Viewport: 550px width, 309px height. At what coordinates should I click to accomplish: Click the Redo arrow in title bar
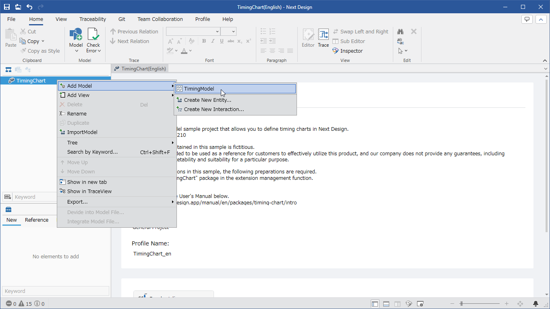coord(40,7)
